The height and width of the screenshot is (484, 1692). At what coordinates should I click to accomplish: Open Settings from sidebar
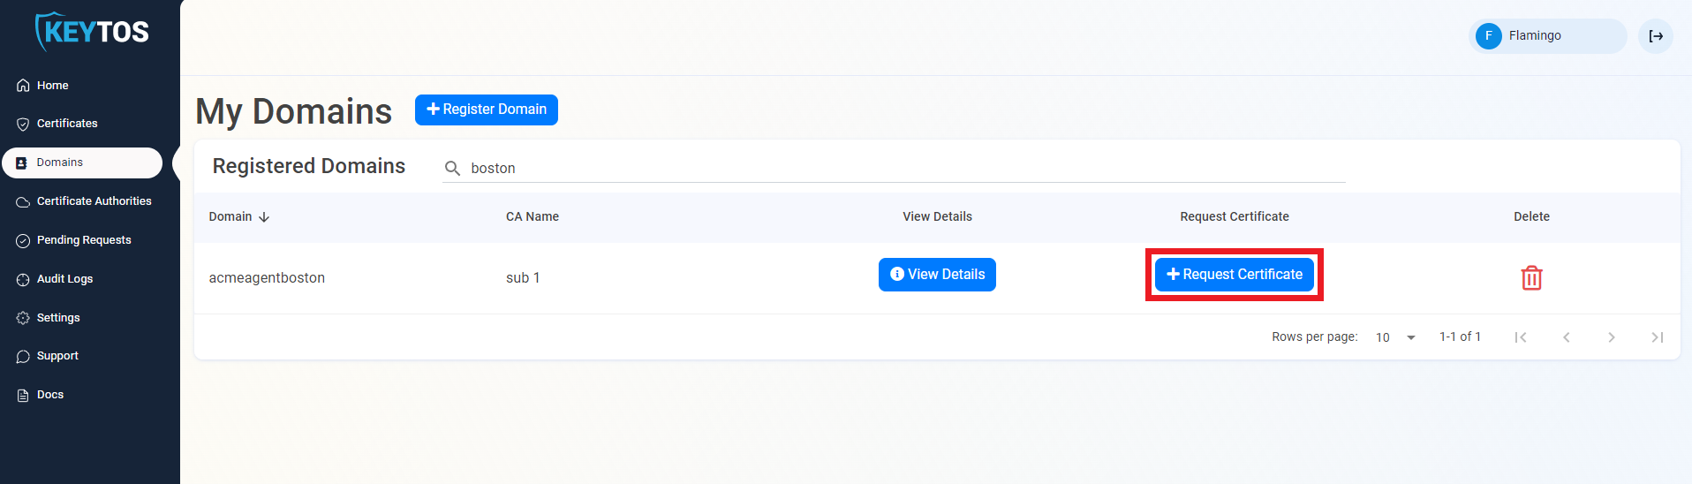point(58,318)
